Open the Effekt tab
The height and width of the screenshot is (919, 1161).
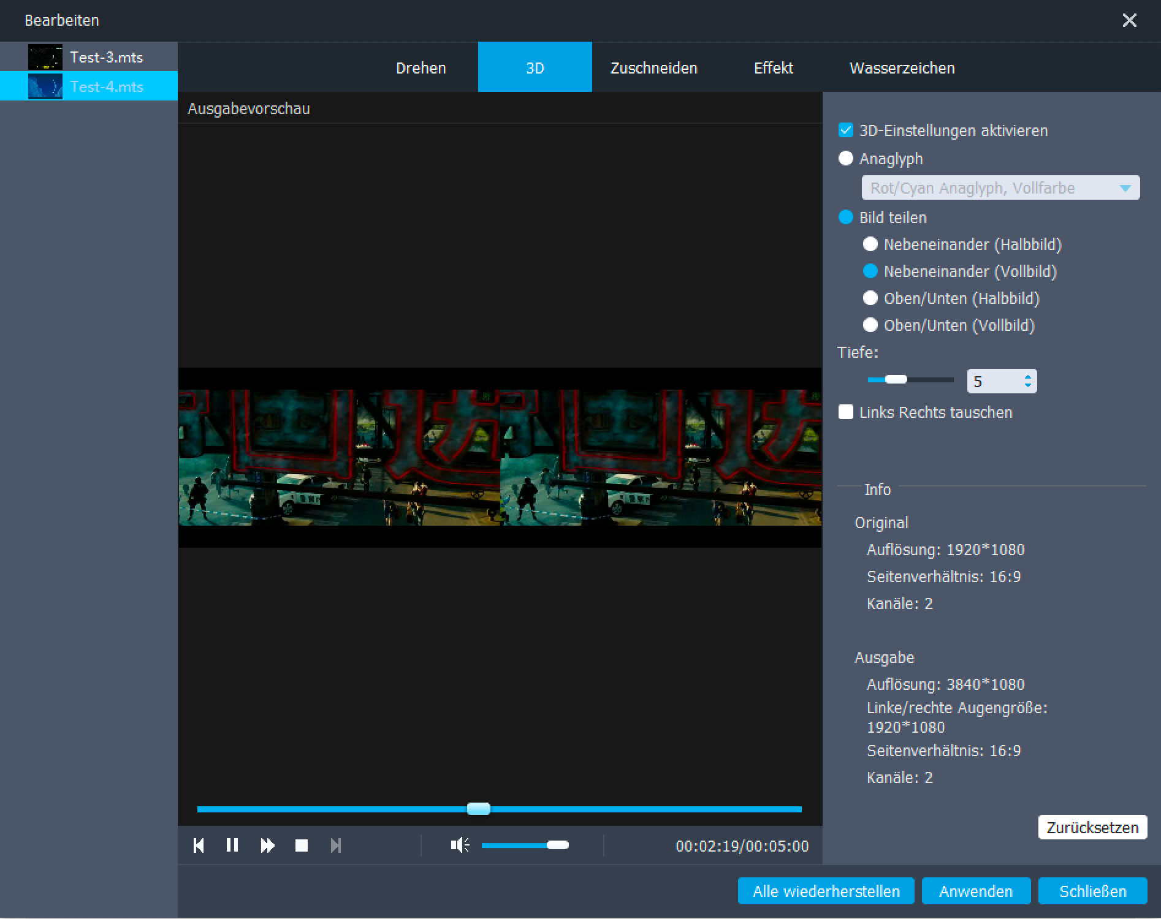[774, 67]
